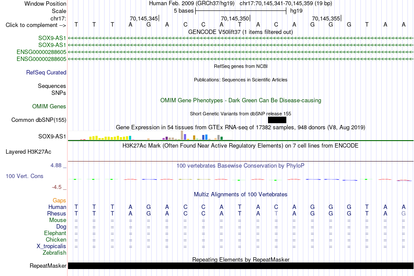Click the chr17:70,145,341-70,145,359 (19 bp) range text

click(x=286, y=3)
